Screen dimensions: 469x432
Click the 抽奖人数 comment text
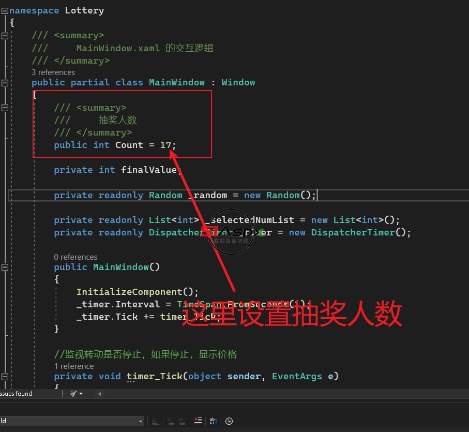coord(117,120)
